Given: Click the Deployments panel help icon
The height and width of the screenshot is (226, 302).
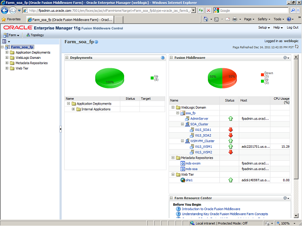Looking at the screenshot, I should 162,58.
